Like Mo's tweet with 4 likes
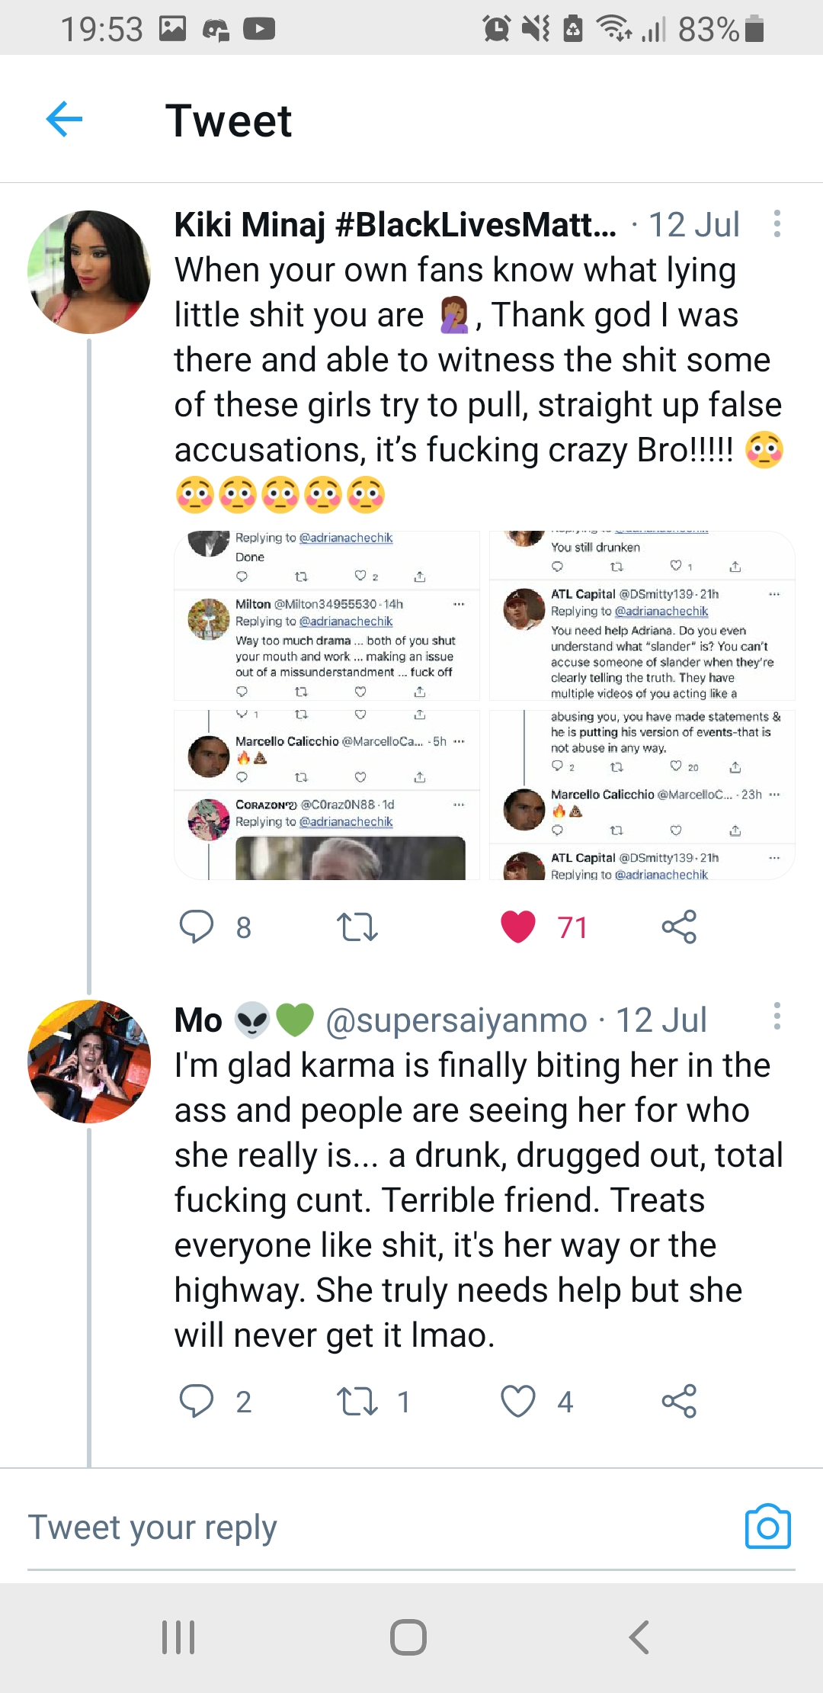 pyautogui.click(x=518, y=1401)
